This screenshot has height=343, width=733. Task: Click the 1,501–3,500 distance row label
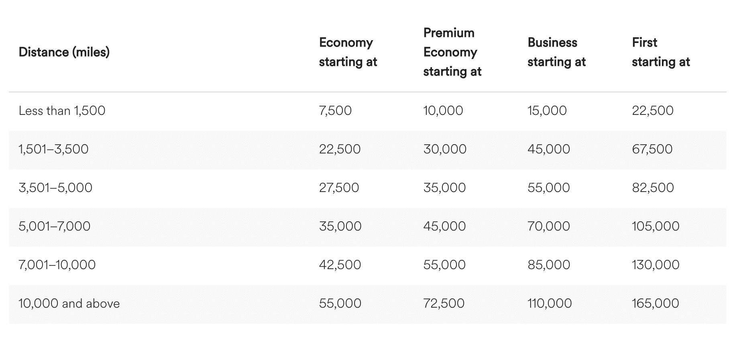pos(53,149)
